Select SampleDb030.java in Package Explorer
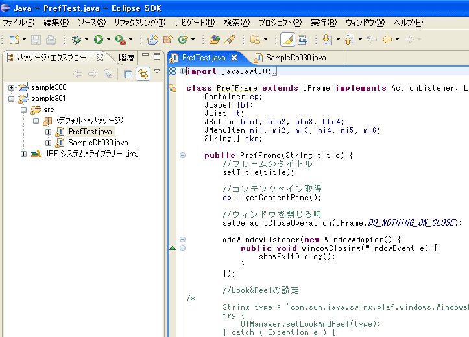This screenshot has width=469, height=337. (x=98, y=143)
